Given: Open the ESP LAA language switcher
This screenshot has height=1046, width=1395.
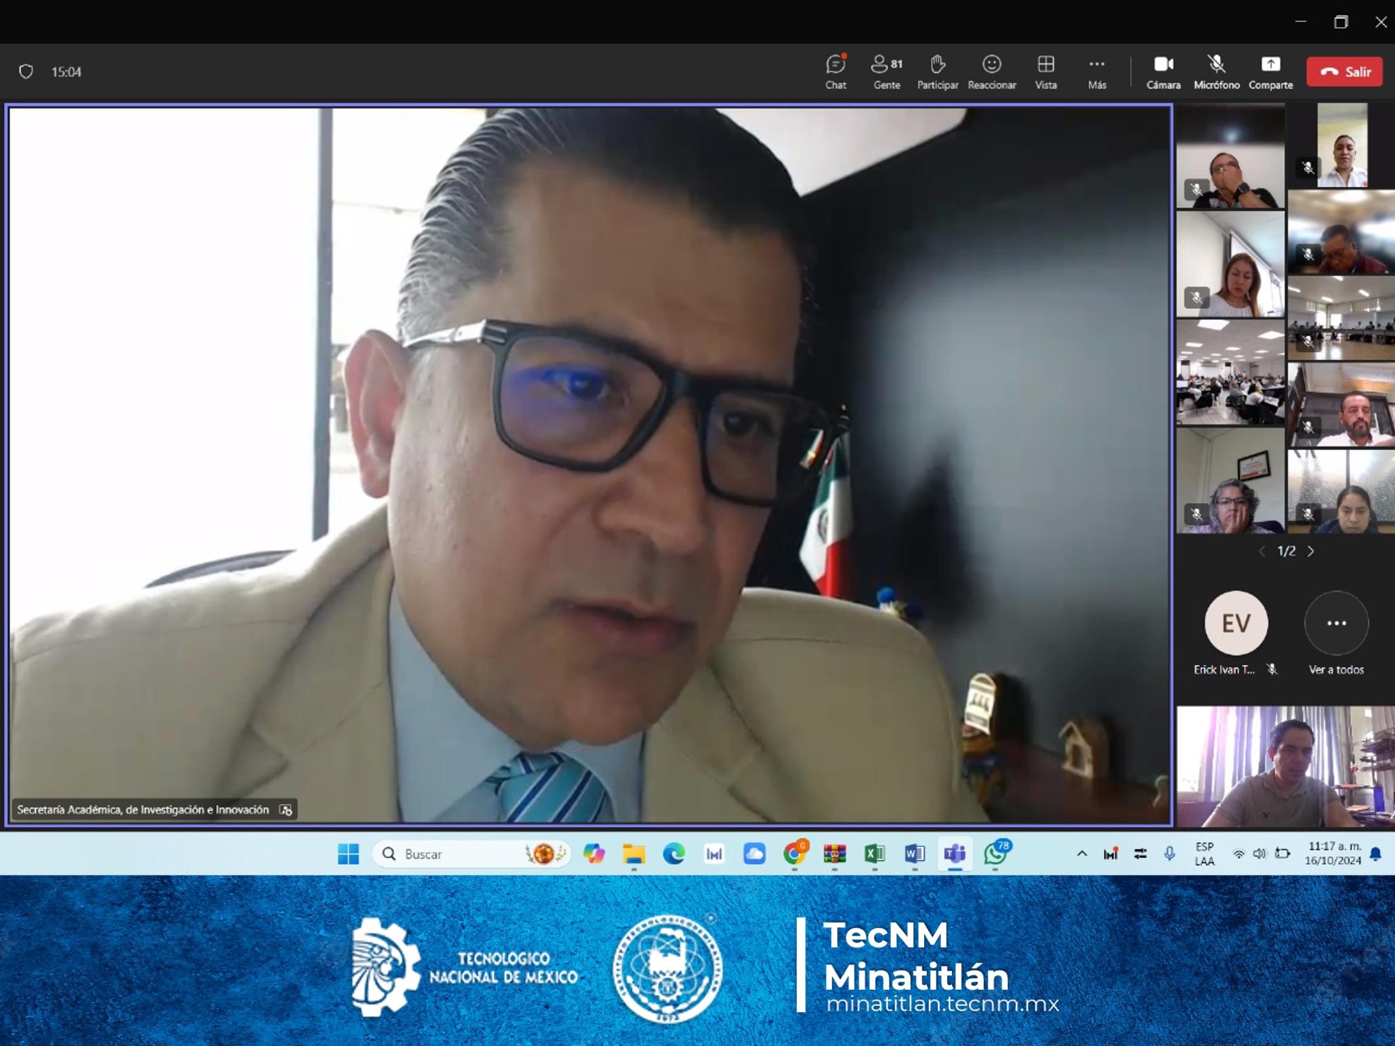Looking at the screenshot, I should point(1204,854).
